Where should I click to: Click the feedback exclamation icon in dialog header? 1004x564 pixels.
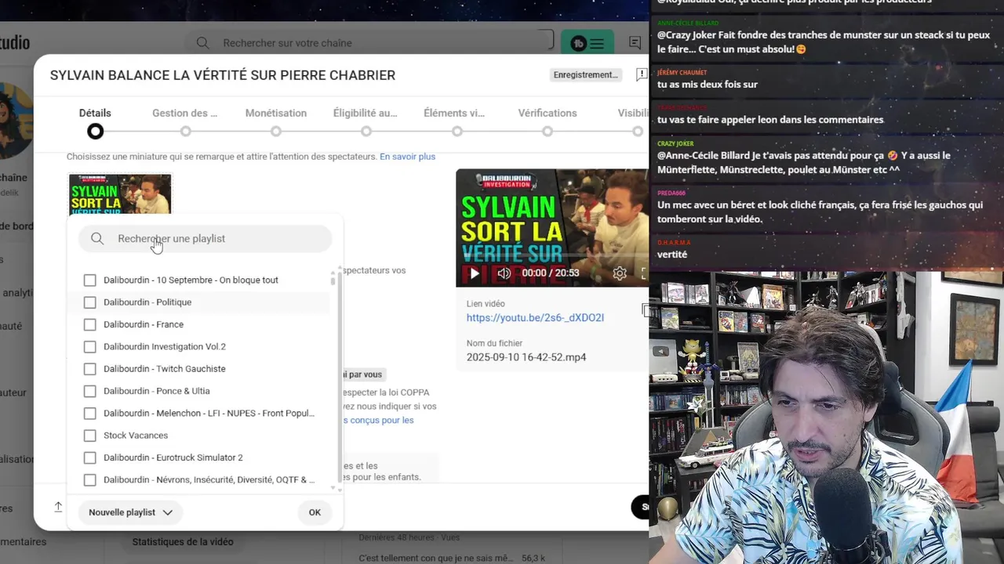(x=642, y=74)
